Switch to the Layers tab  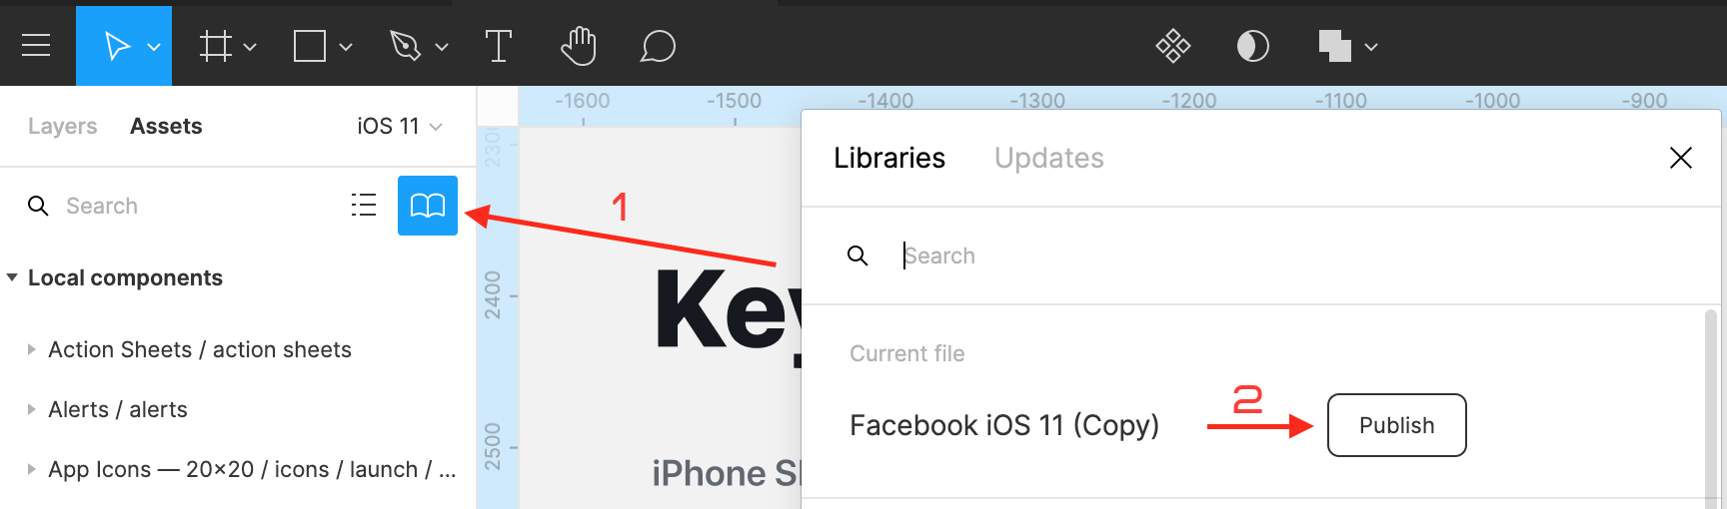tap(62, 127)
